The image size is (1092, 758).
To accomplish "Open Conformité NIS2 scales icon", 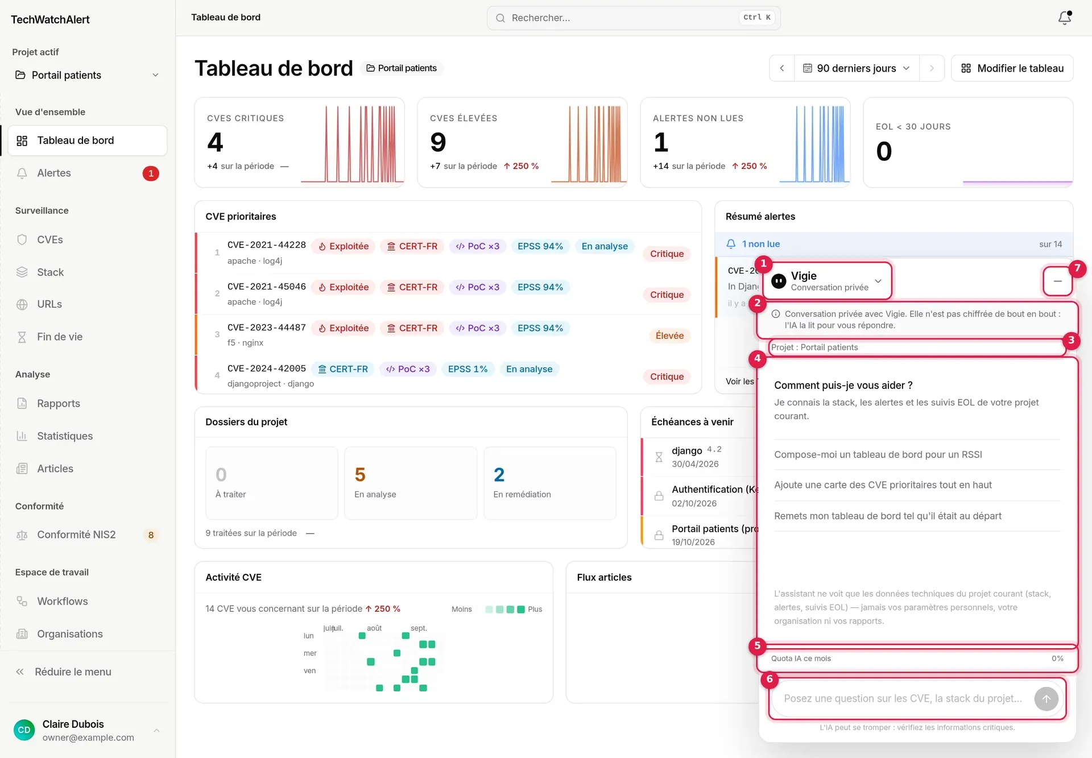I will click(22, 535).
